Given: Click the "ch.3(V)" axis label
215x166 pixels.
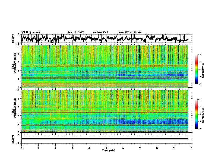Looking at the screenshot, I should pyautogui.click(x=13, y=139).
